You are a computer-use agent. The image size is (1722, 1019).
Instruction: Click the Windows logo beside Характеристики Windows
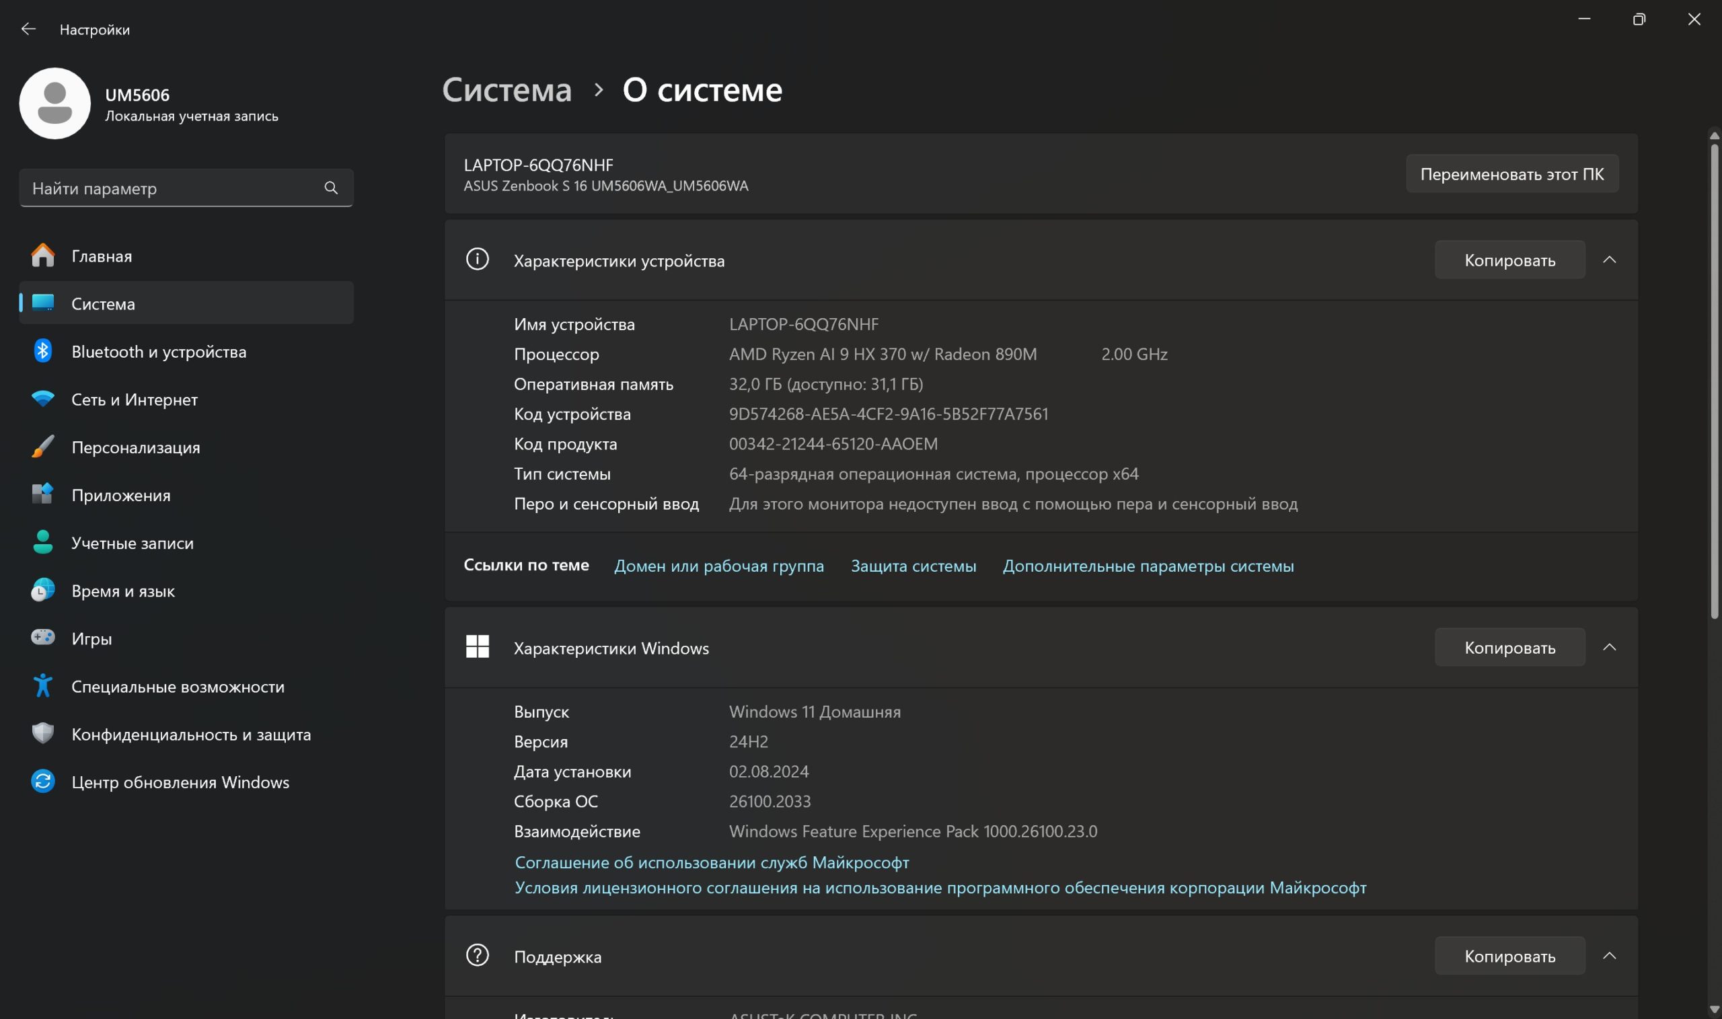pos(477,647)
